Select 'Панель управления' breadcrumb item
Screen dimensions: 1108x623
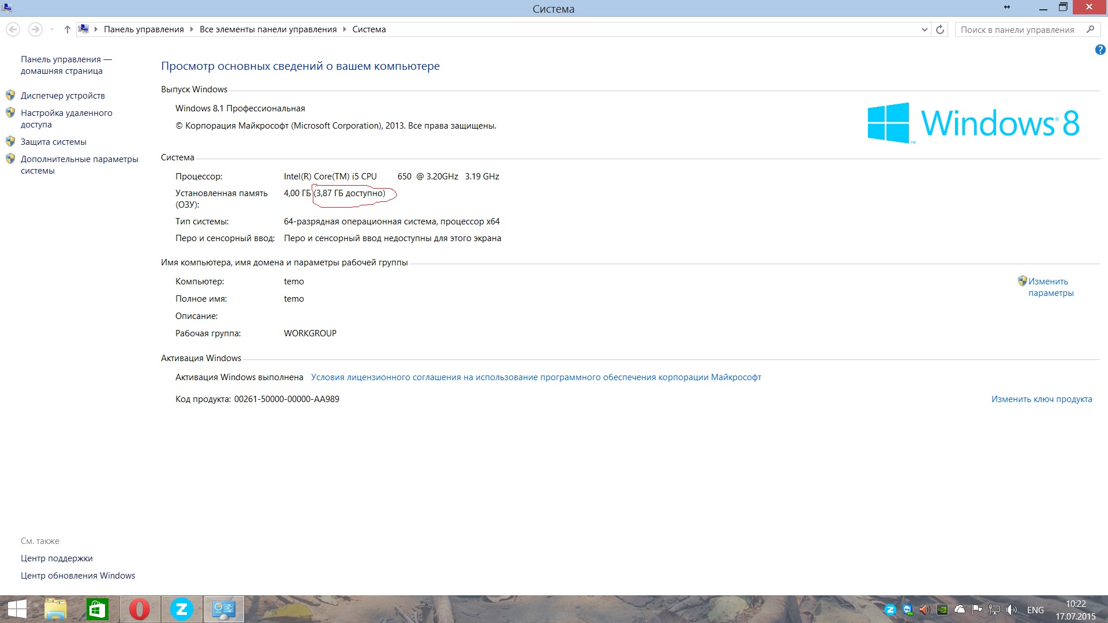[x=144, y=29]
